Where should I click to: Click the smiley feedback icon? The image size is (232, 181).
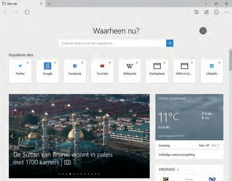click(x=216, y=12)
